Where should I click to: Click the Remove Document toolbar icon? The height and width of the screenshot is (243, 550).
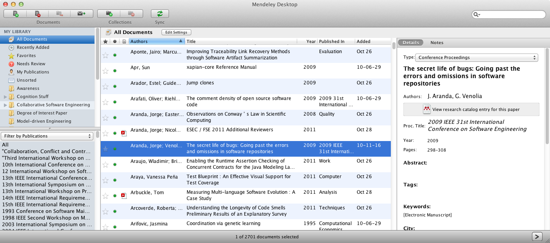click(38, 14)
